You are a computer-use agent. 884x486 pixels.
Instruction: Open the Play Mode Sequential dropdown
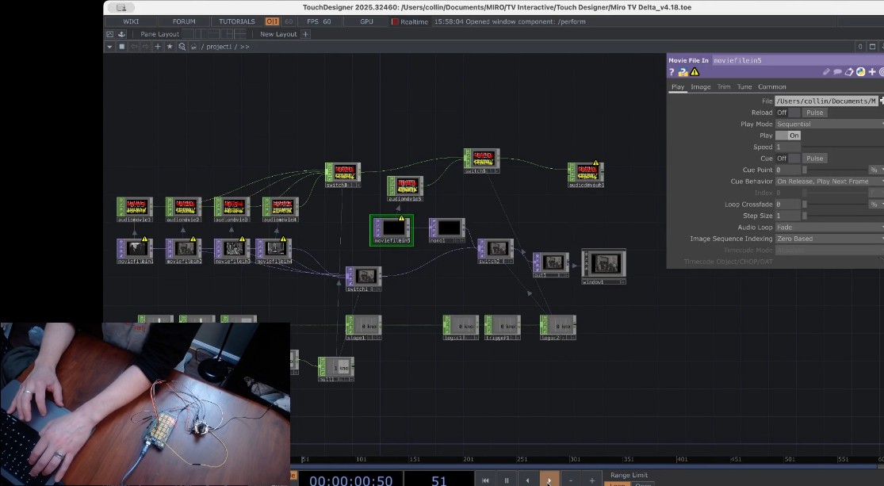(x=829, y=124)
